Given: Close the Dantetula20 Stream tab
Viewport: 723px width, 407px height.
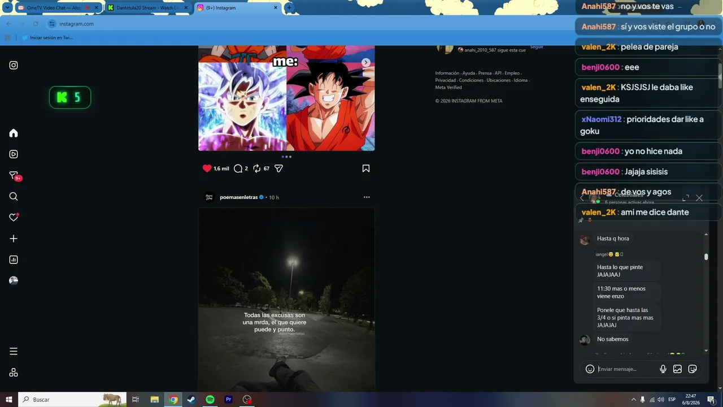Looking at the screenshot, I should coord(186,8).
